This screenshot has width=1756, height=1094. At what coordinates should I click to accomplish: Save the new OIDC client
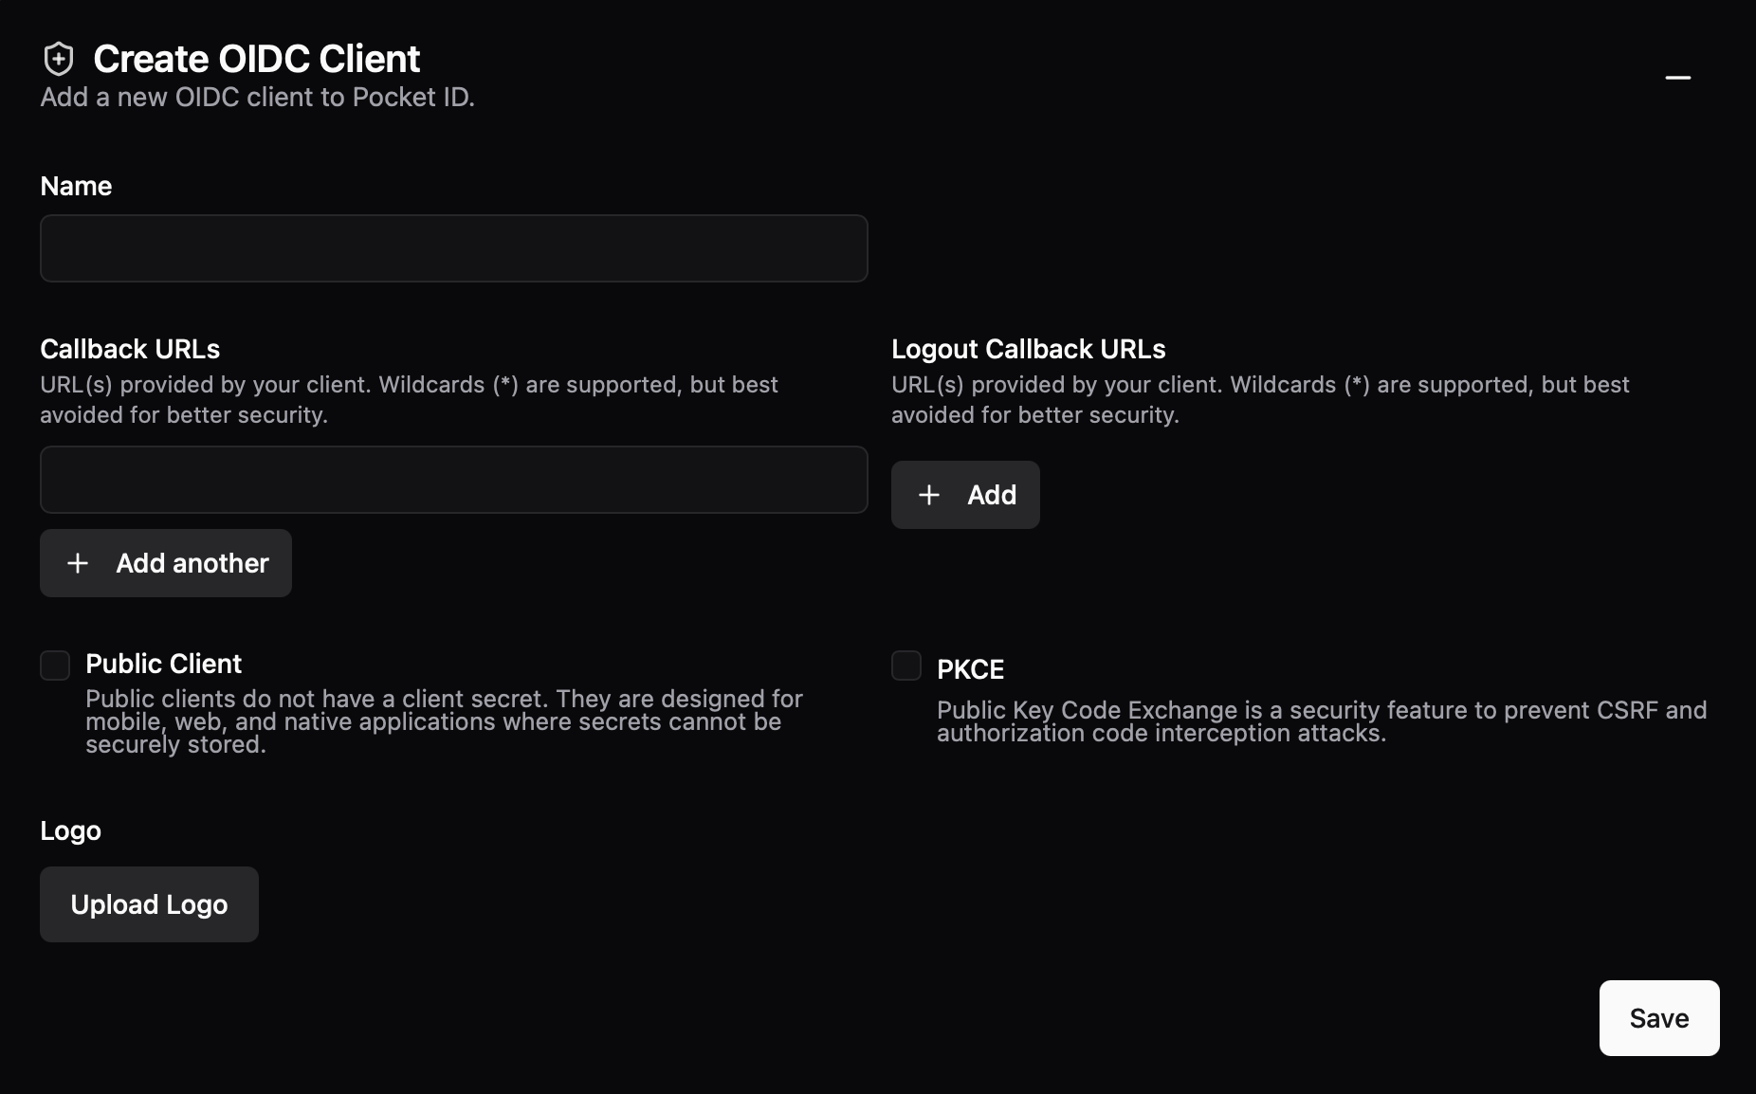[1658, 1018]
